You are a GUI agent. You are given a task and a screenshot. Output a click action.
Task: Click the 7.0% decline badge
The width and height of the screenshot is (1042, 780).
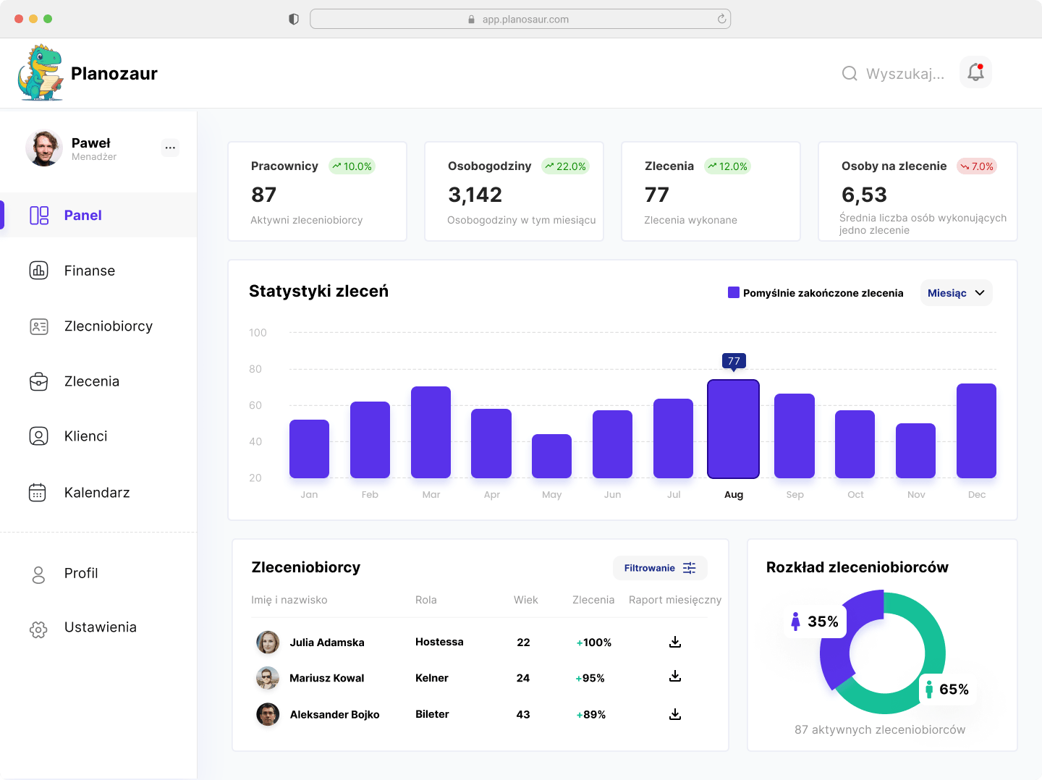point(977,166)
